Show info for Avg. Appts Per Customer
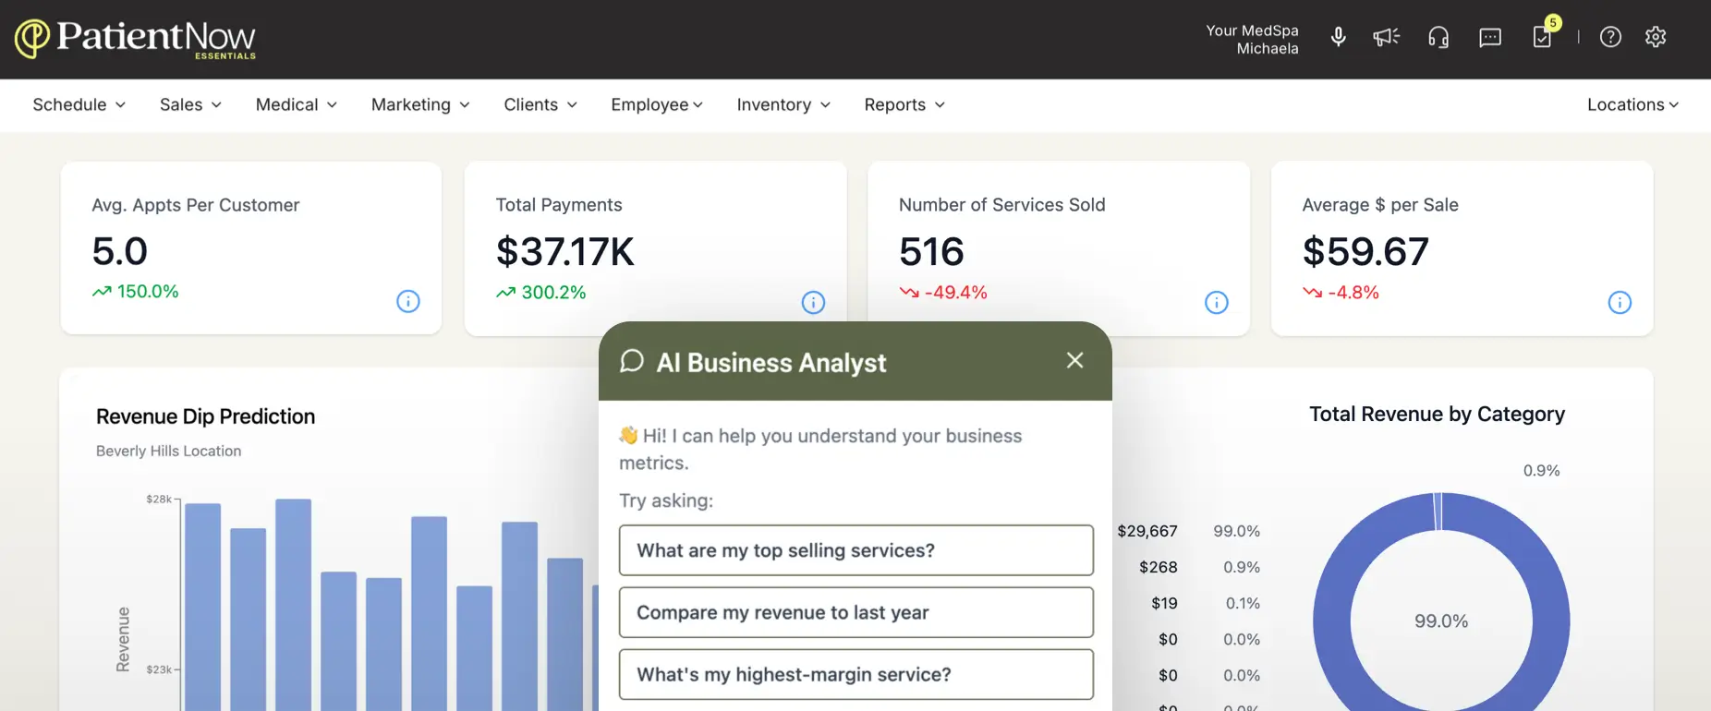Image resolution: width=1711 pixels, height=711 pixels. coord(407,301)
